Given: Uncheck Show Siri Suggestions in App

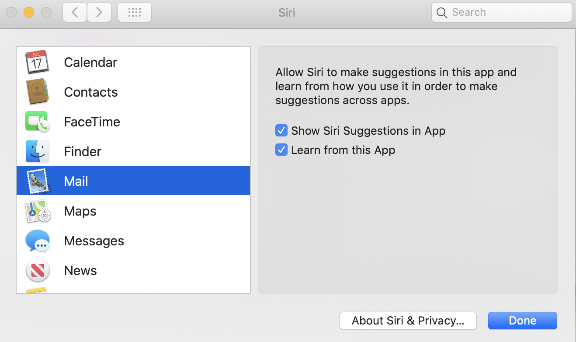Looking at the screenshot, I should (x=281, y=130).
